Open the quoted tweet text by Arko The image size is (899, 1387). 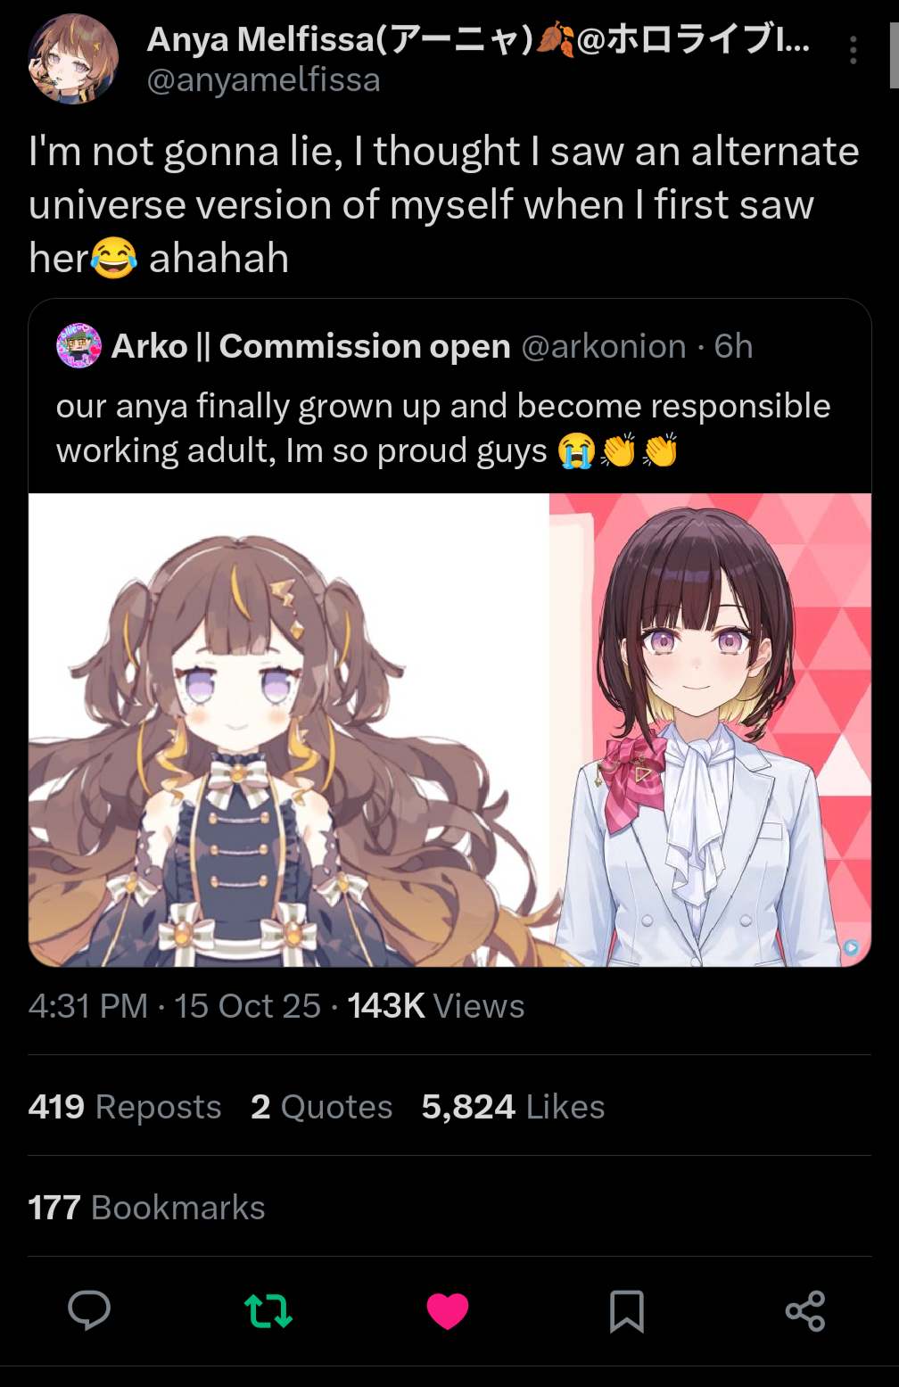click(x=443, y=428)
